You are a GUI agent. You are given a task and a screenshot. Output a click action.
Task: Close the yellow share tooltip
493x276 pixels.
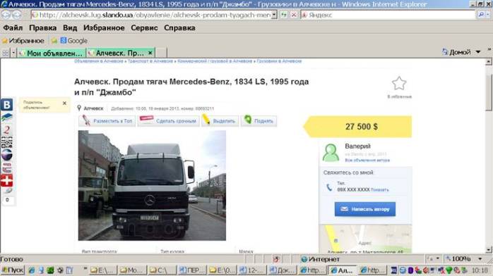(x=64, y=103)
